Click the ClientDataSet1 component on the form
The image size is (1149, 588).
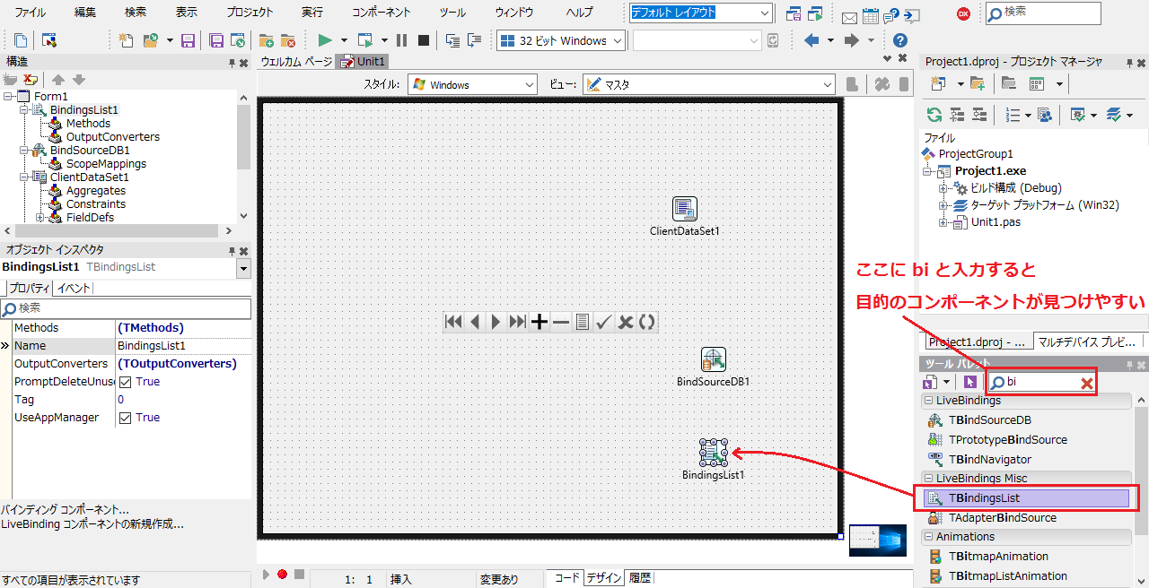pos(684,208)
